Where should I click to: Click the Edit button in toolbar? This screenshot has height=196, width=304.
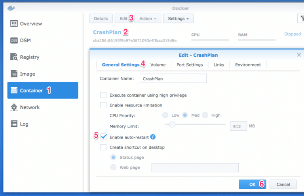pyautogui.click(x=123, y=19)
